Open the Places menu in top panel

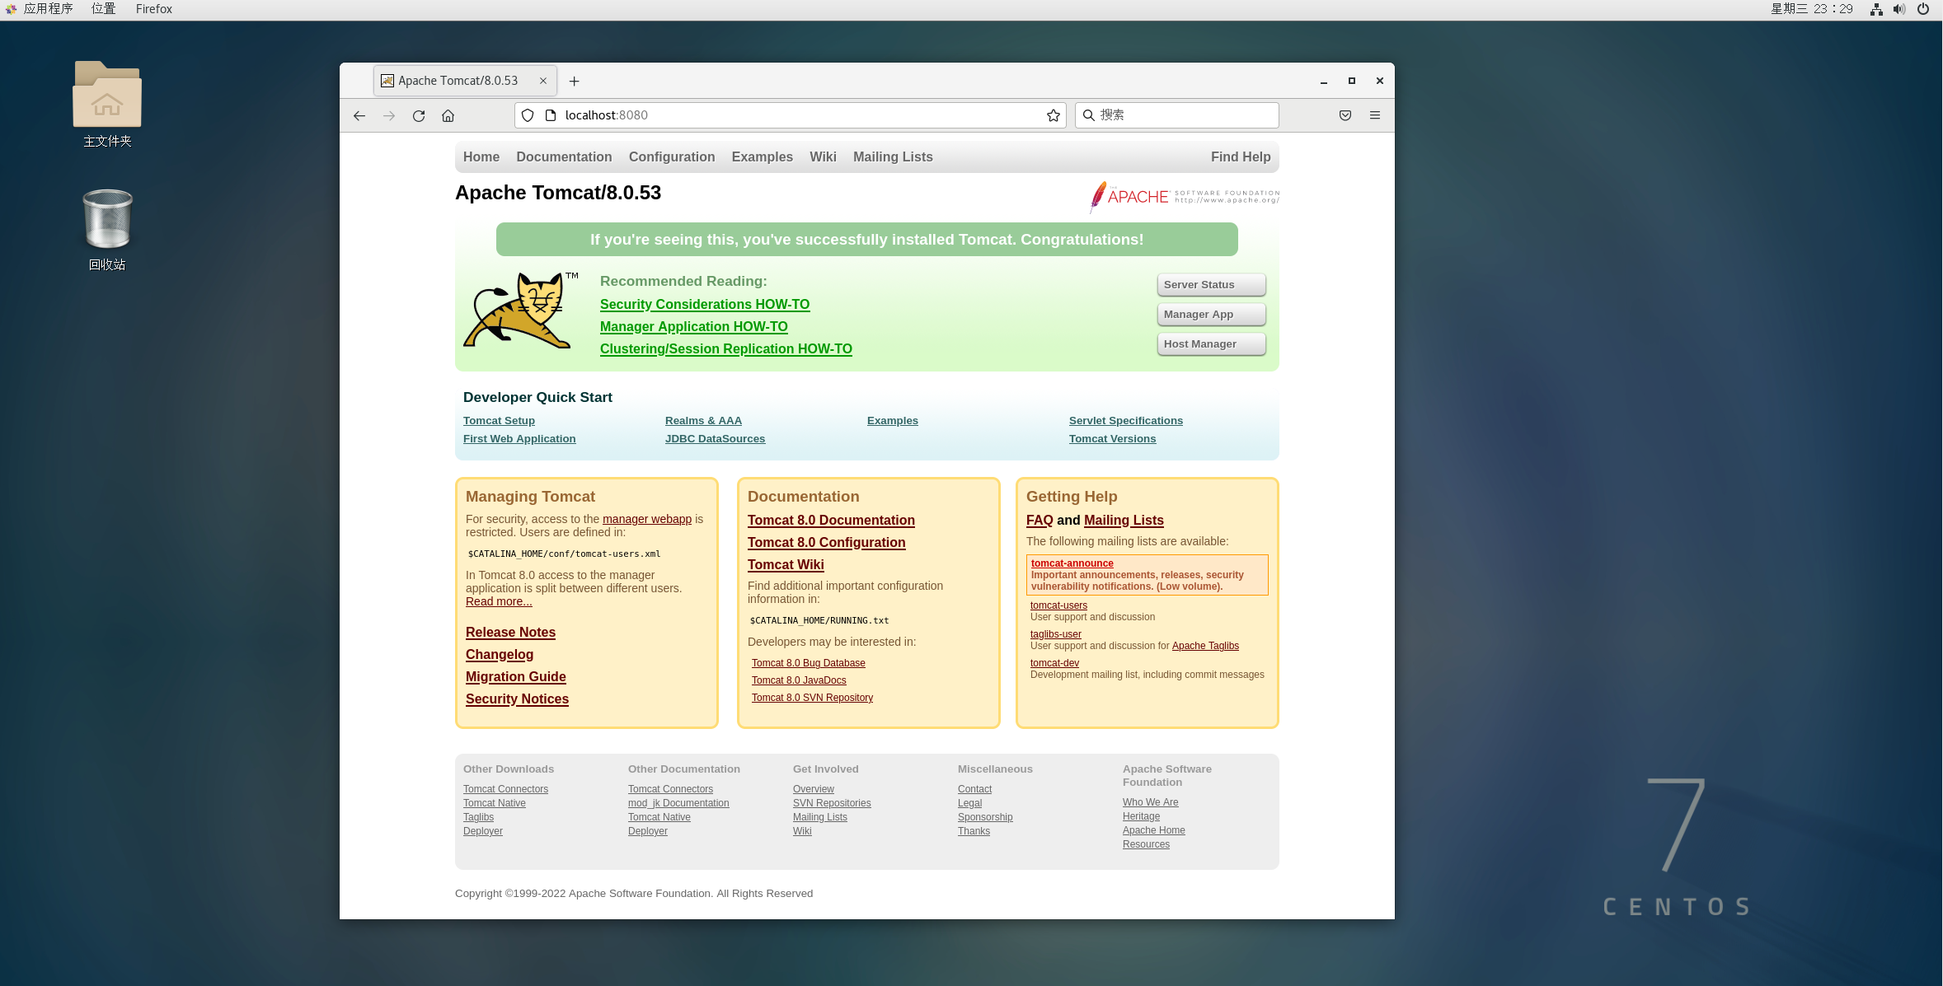pos(103,9)
